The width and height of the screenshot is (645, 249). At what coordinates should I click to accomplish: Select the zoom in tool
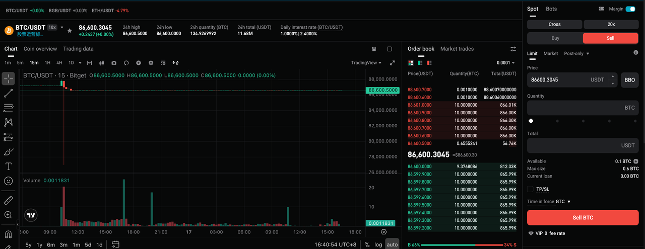pyautogui.click(x=8, y=215)
